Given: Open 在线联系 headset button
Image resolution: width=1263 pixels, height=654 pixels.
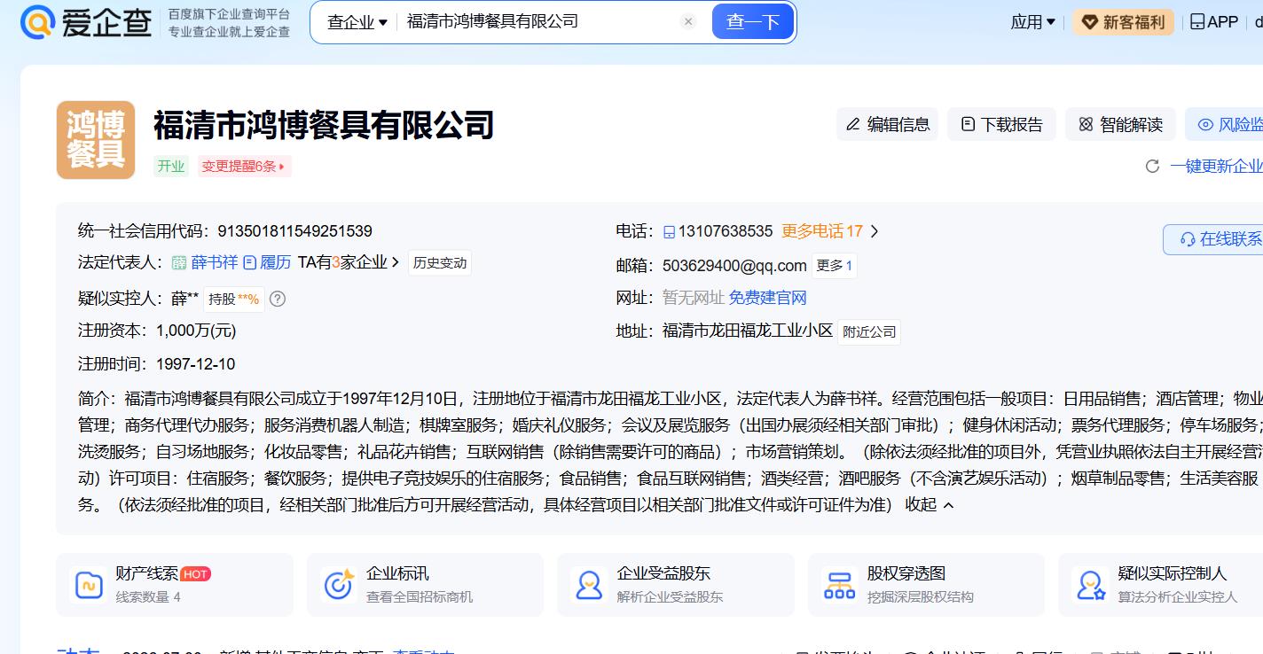Looking at the screenshot, I should 1215,239.
